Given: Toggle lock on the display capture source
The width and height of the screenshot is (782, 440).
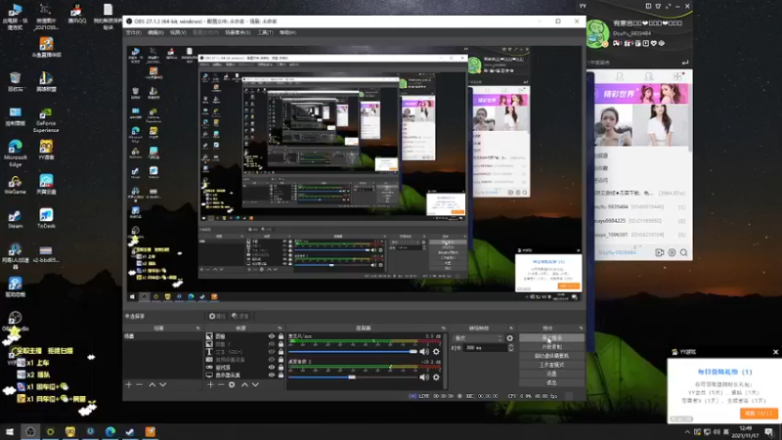Looking at the screenshot, I should click(x=281, y=374).
